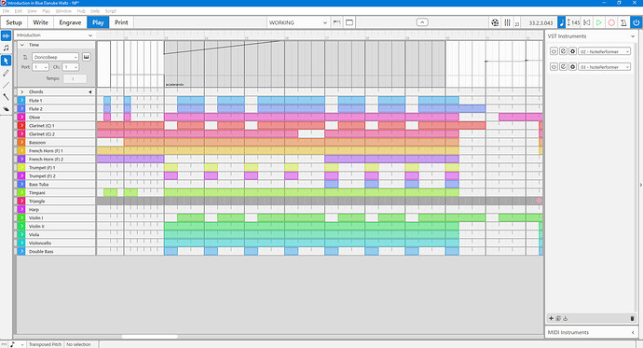The image size is (643, 348).
Task: Click the save endpoint configuration icon
Action: coord(565,318)
